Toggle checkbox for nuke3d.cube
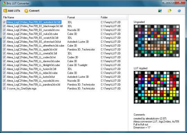 [4, 34]
